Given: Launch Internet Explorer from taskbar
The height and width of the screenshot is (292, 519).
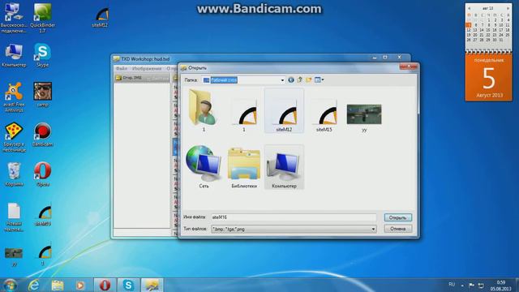Looking at the screenshot, I should click(33, 285).
